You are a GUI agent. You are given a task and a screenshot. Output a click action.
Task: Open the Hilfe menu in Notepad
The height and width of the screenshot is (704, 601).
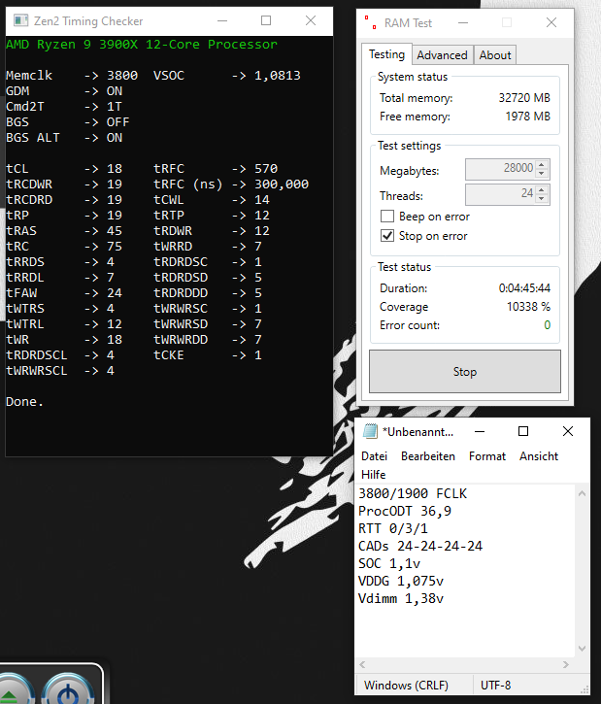(374, 475)
